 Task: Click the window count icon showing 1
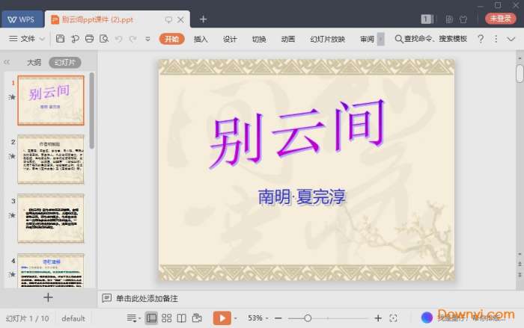[x=427, y=19]
